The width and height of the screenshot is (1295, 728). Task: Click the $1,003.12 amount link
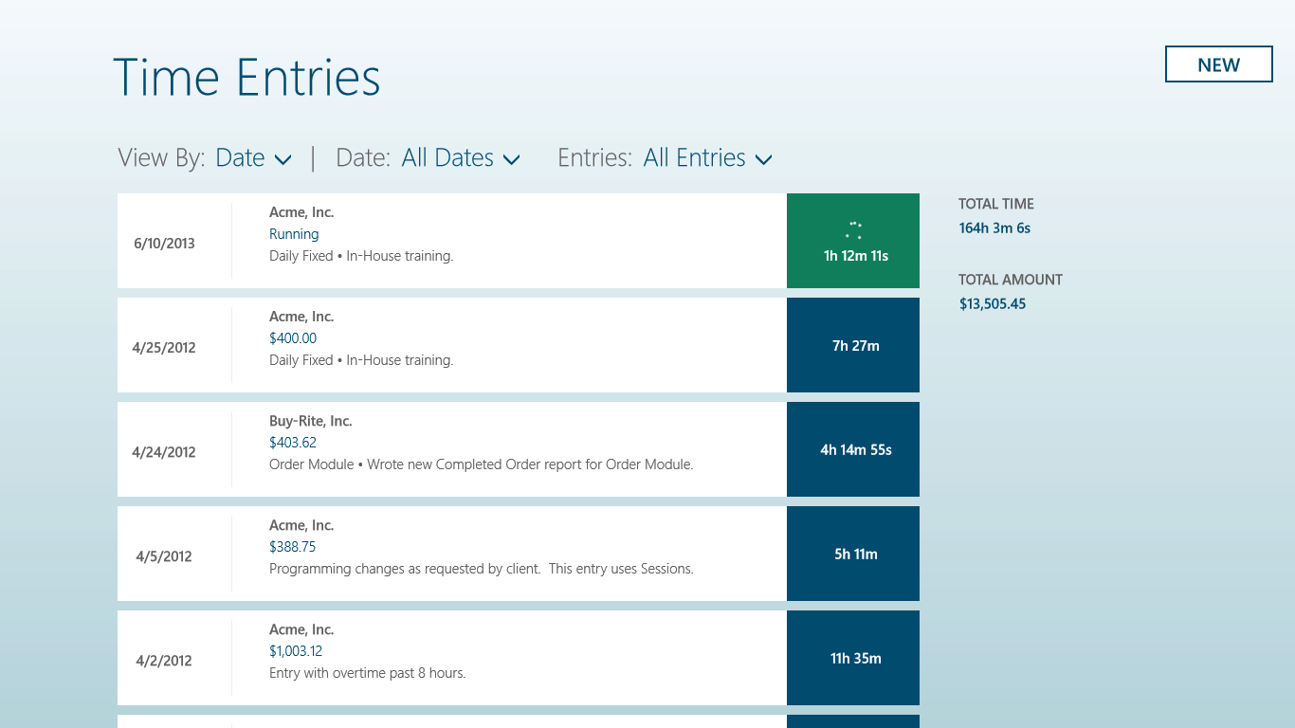click(296, 651)
